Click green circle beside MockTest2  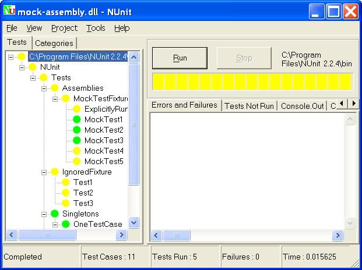pos(76,130)
